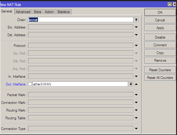Maximize the New NAT Rule window

(x=170, y=4)
